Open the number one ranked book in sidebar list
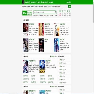 click(62, 60)
